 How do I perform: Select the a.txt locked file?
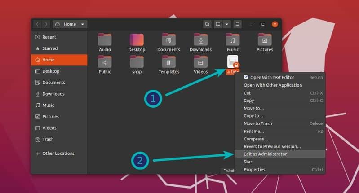[x=233, y=63]
